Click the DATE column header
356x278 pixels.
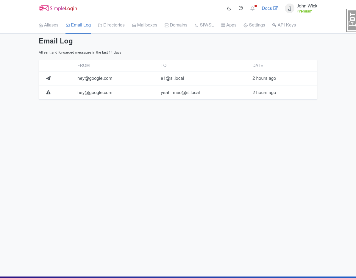click(x=258, y=65)
